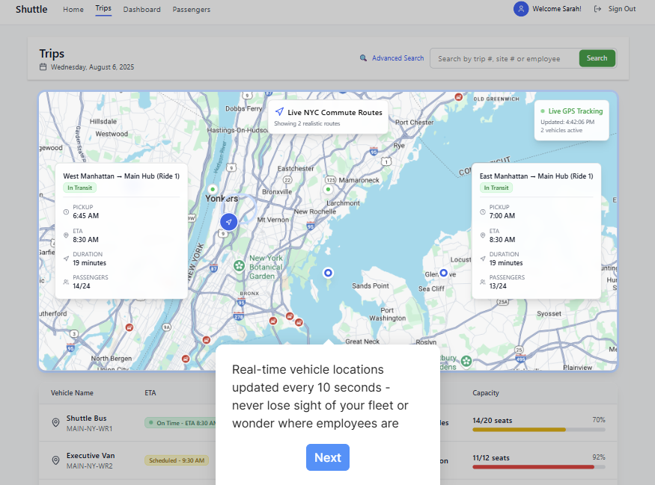
Task: Click the red marker near Old Greenwich
Action: pyautogui.click(x=458, y=96)
